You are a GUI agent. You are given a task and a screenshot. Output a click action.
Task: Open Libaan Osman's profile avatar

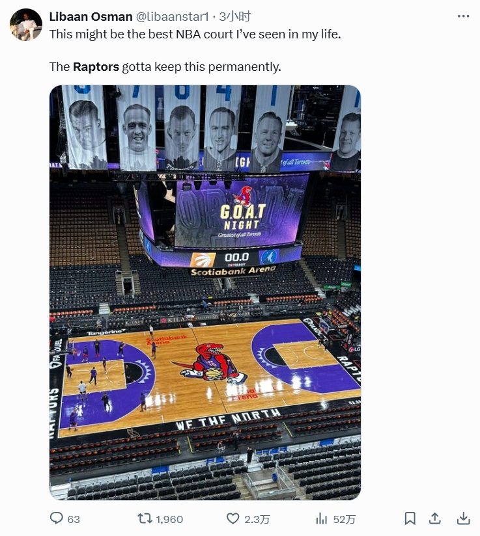26,25
